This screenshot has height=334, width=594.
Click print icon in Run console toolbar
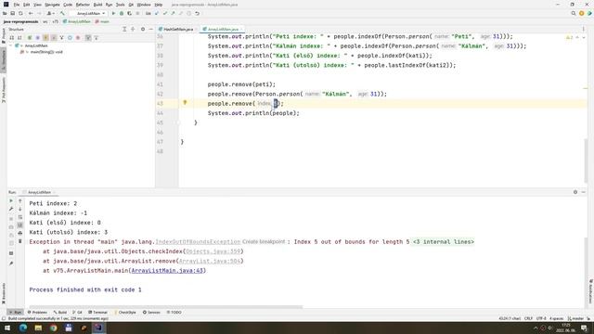[20, 233]
